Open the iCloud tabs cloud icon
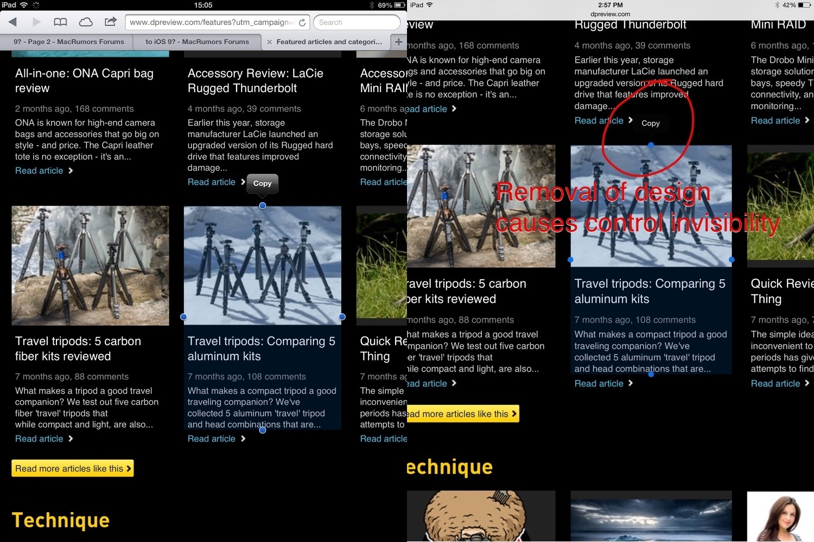The height and width of the screenshot is (542, 814). point(86,22)
